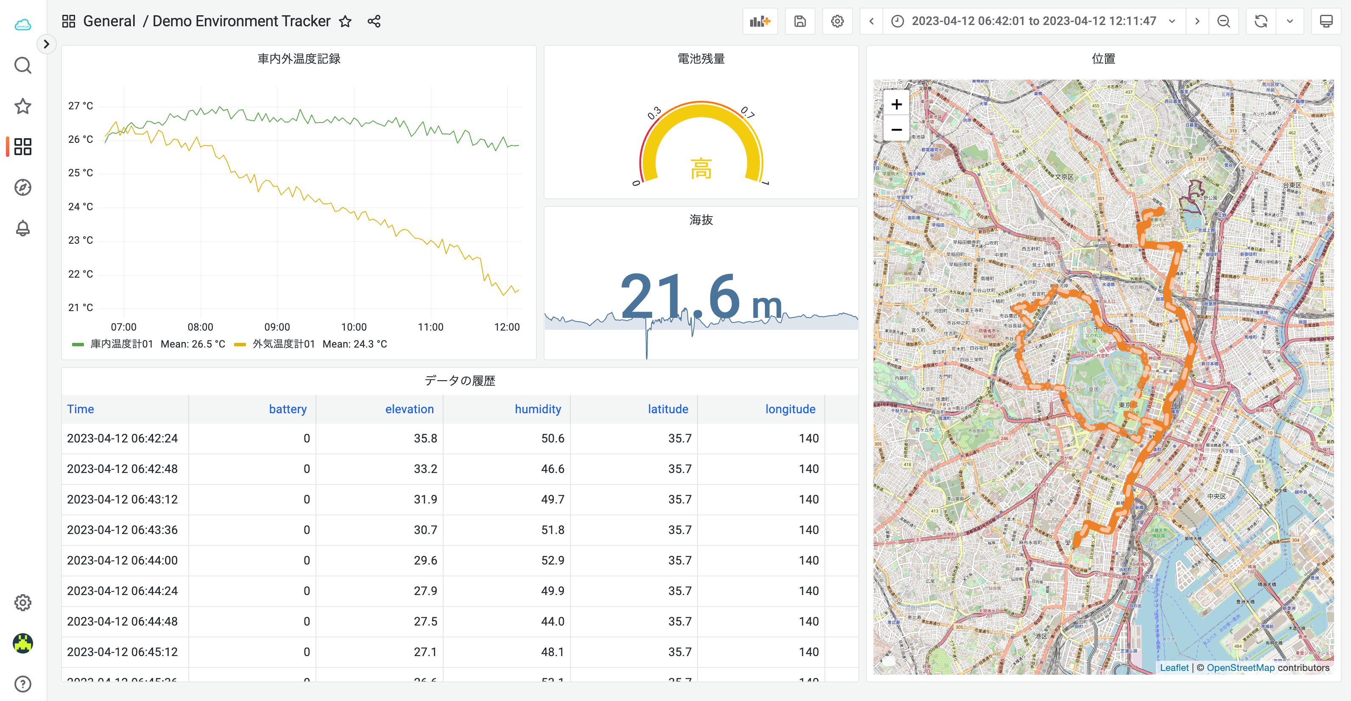This screenshot has height=701, width=1351.
Task: Click the save dashboard icon
Action: click(x=799, y=21)
